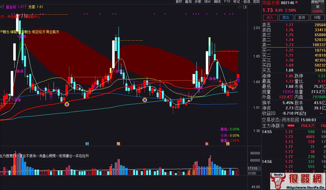Open the 叠加 overlay menu
The height and width of the screenshot is (190, 326).
[188, 2]
